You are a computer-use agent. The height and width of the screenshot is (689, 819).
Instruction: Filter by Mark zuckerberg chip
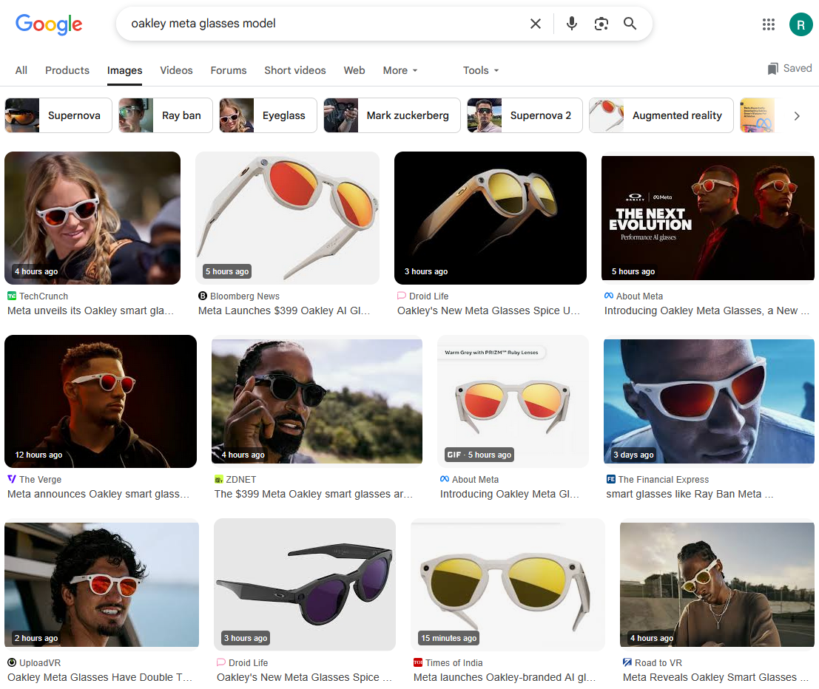pos(391,115)
